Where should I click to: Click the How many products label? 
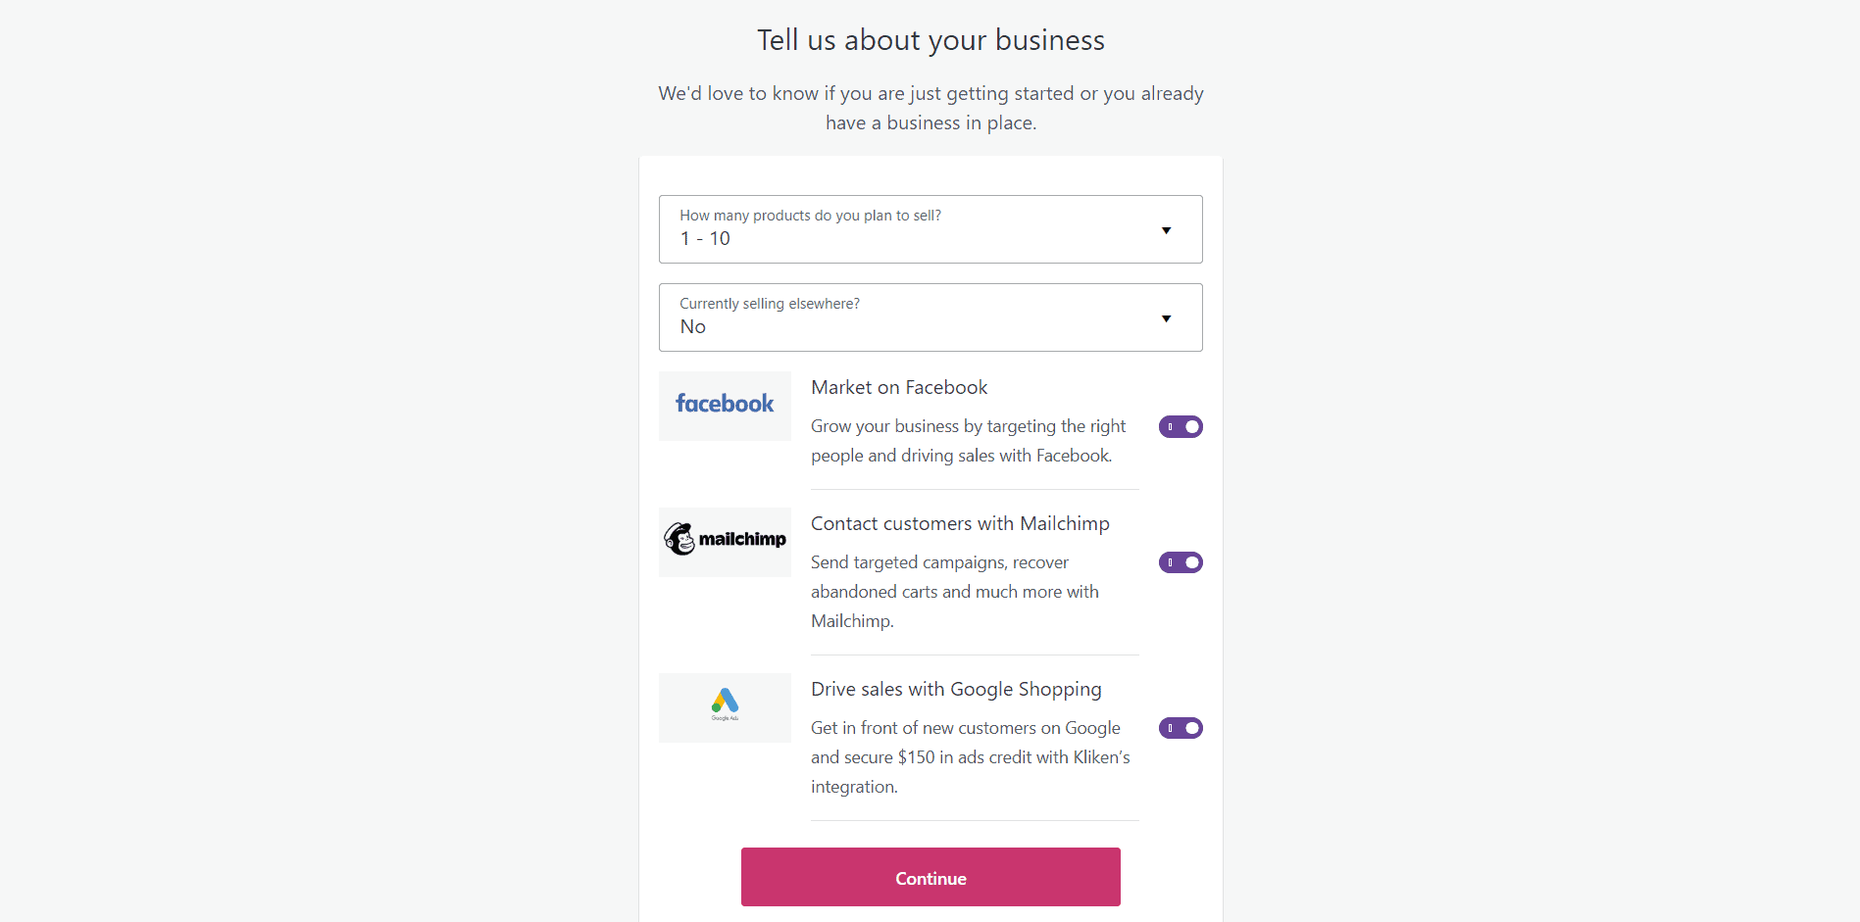[x=810, y=216]
